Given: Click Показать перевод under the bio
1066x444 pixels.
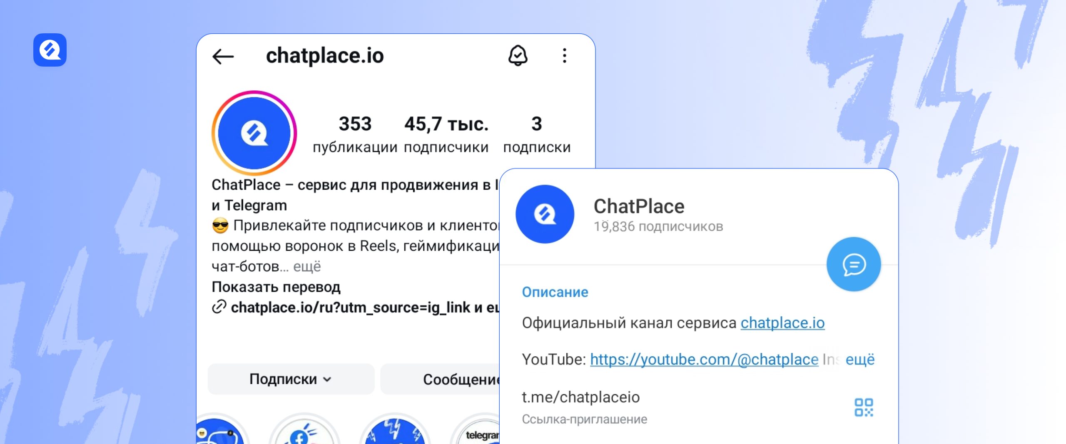Looking at the screenshot, I should tap(276, 287).
